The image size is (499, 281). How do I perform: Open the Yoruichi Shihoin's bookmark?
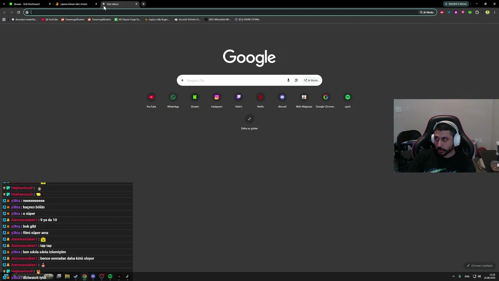tap(188, 19)
